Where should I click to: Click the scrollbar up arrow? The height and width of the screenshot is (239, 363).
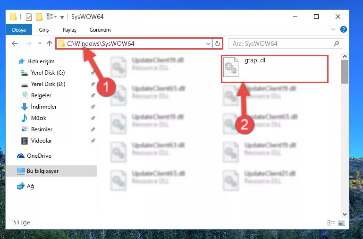(345, 56)
